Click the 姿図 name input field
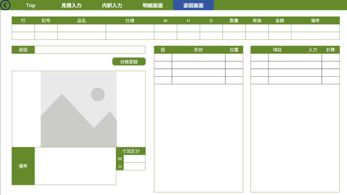 coord(90,50)
